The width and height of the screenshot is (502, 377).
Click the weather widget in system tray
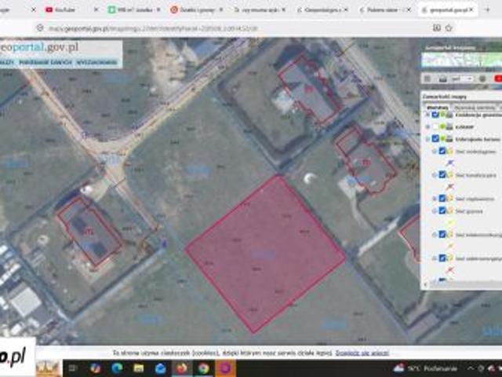click(426, 368)
